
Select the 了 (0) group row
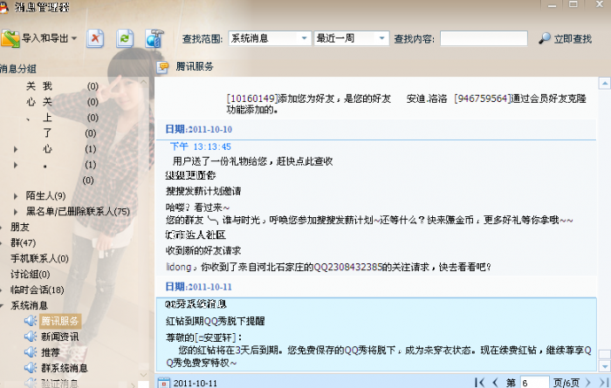(x=70, y=133)
